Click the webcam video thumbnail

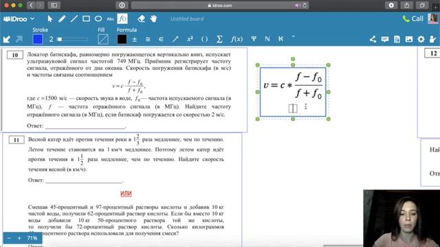(x=401, y=218)
